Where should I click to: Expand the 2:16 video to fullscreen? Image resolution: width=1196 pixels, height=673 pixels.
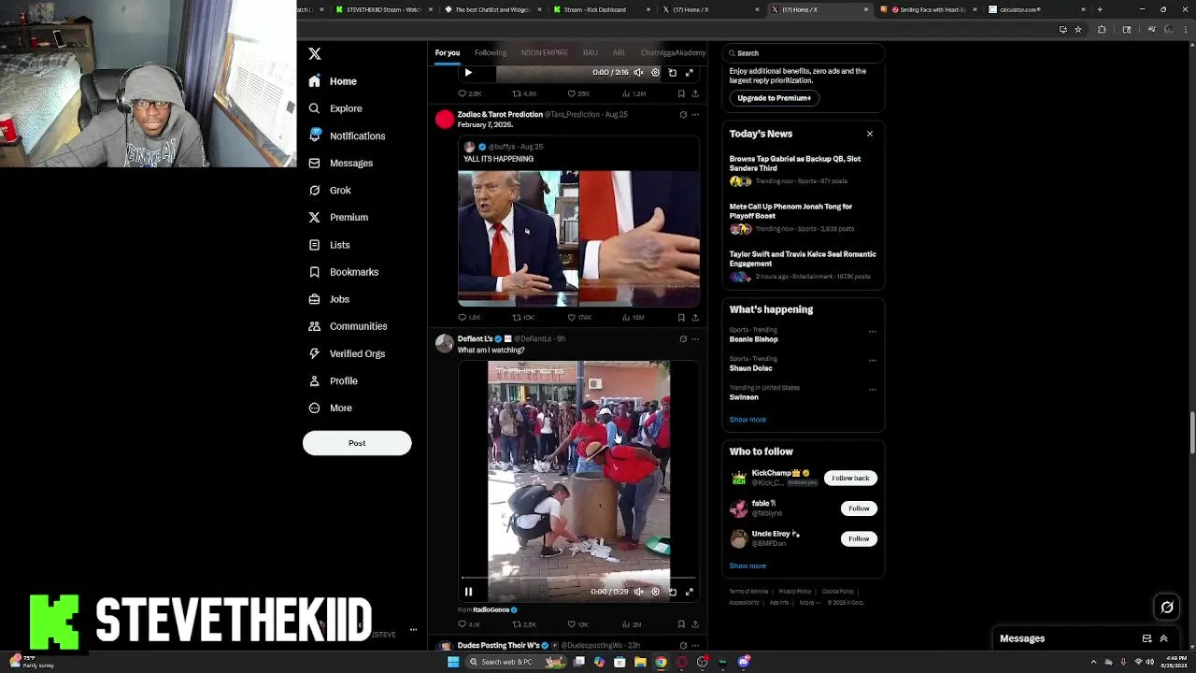(690, 72)
